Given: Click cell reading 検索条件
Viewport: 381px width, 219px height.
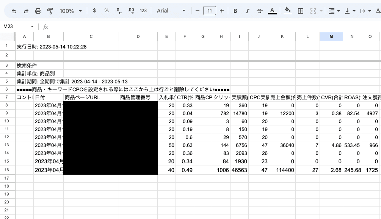Looking at the screenshot, I should 27,66.
